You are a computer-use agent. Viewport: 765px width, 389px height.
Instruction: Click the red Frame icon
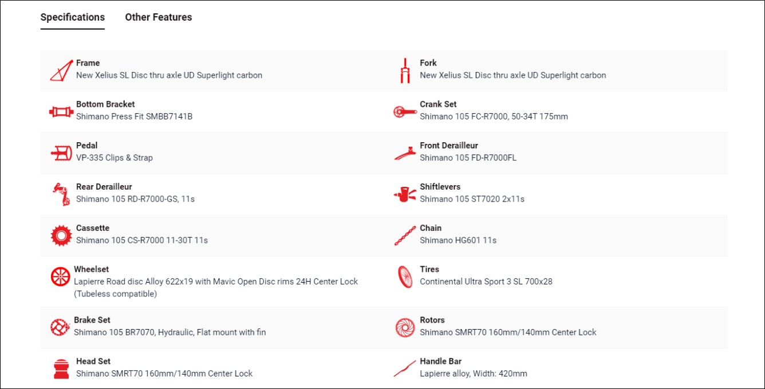click(61, 70)
